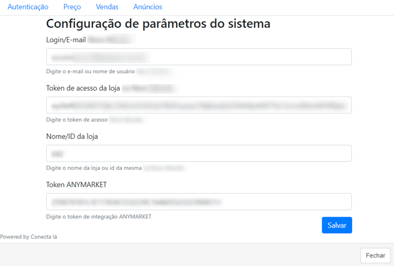Click the 'Digite o token de integração ANYMARKET' hint
394x266 pixels.
(98, 217)
